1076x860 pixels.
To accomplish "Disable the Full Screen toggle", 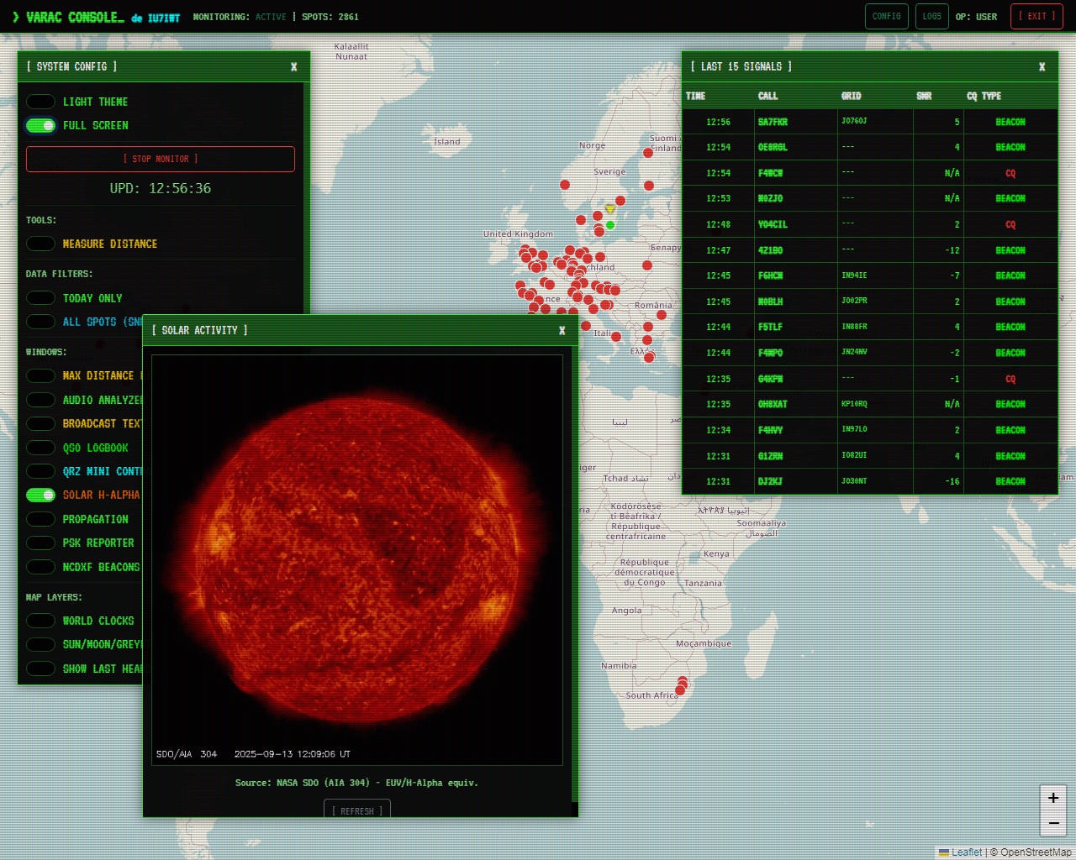I will pyautogui.click(x=40, y=125).
